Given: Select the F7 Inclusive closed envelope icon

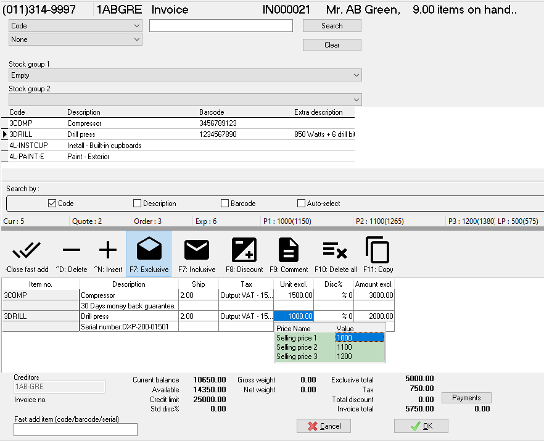Looking at the screenshot, I should click(197, 250).
